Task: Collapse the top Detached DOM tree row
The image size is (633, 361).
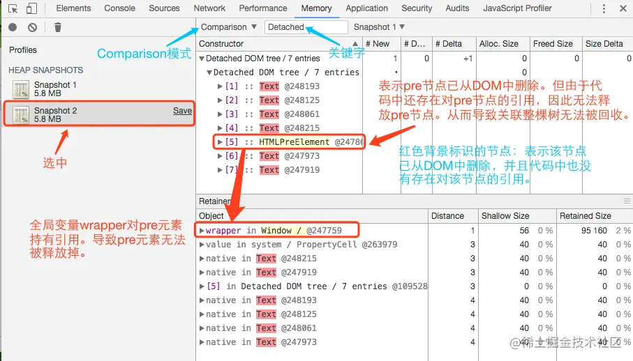Action: 202,59
